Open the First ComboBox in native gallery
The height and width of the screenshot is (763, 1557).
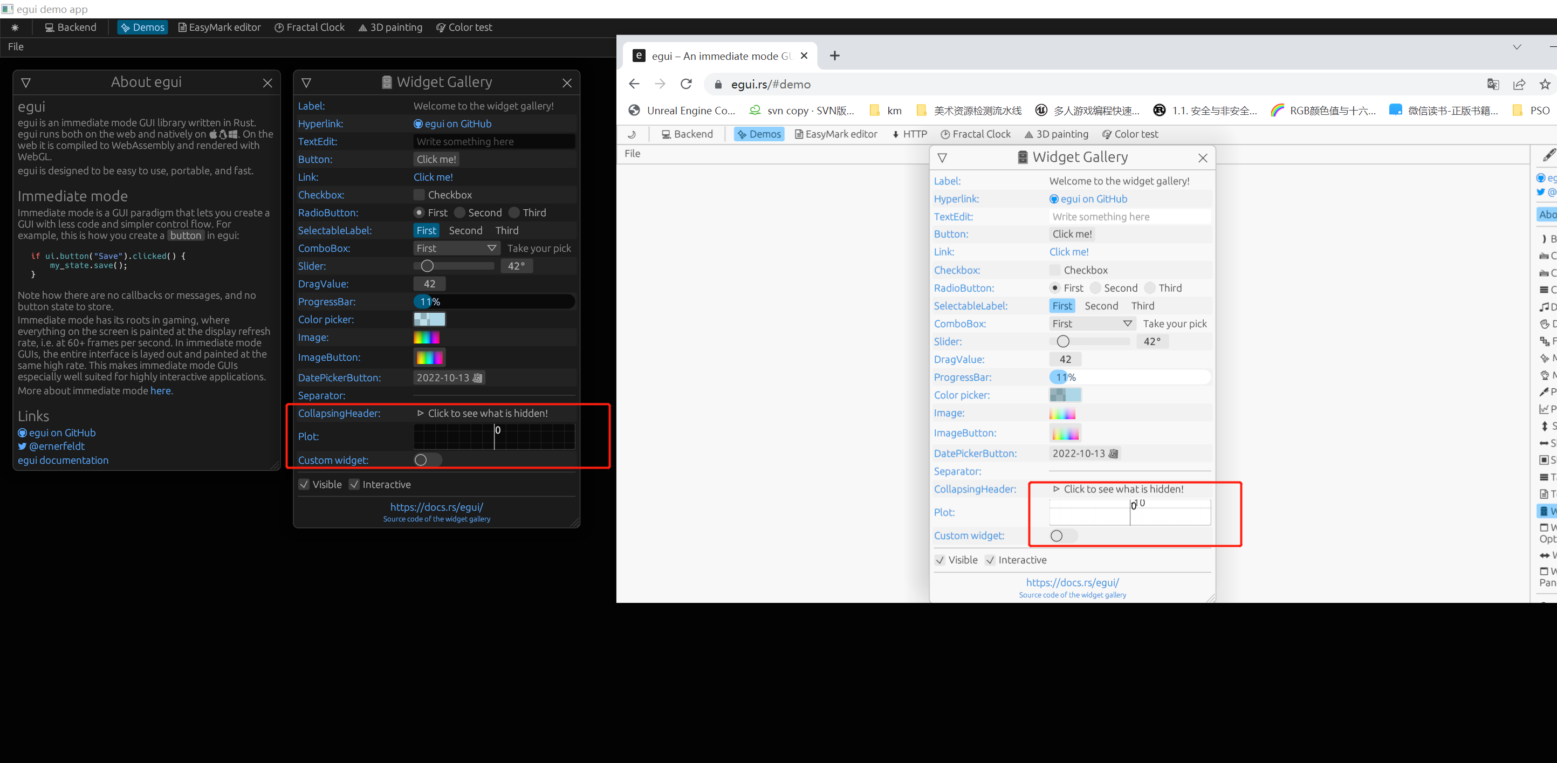pyautogui.click(x=457, y=248)
